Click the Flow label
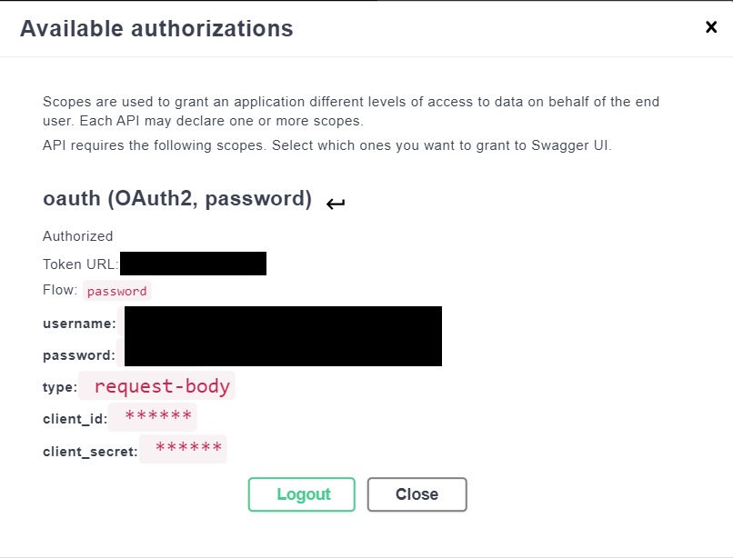The width and height of the screenshot is (733, 558). pyautogui.click(x=60, y=290)
